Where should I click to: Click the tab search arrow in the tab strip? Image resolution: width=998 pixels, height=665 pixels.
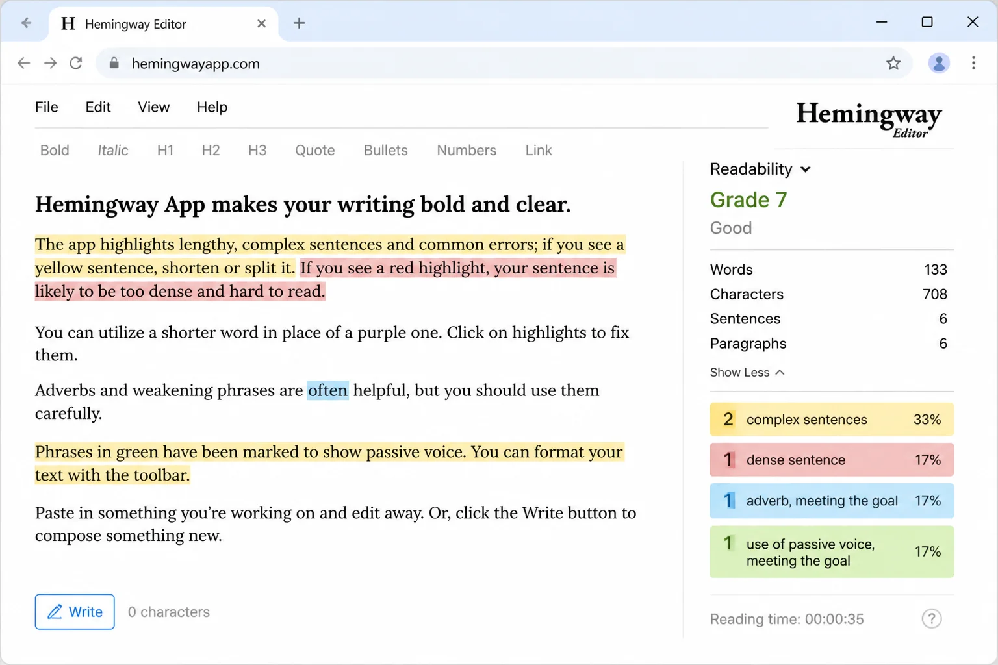[x=26, y=23]
